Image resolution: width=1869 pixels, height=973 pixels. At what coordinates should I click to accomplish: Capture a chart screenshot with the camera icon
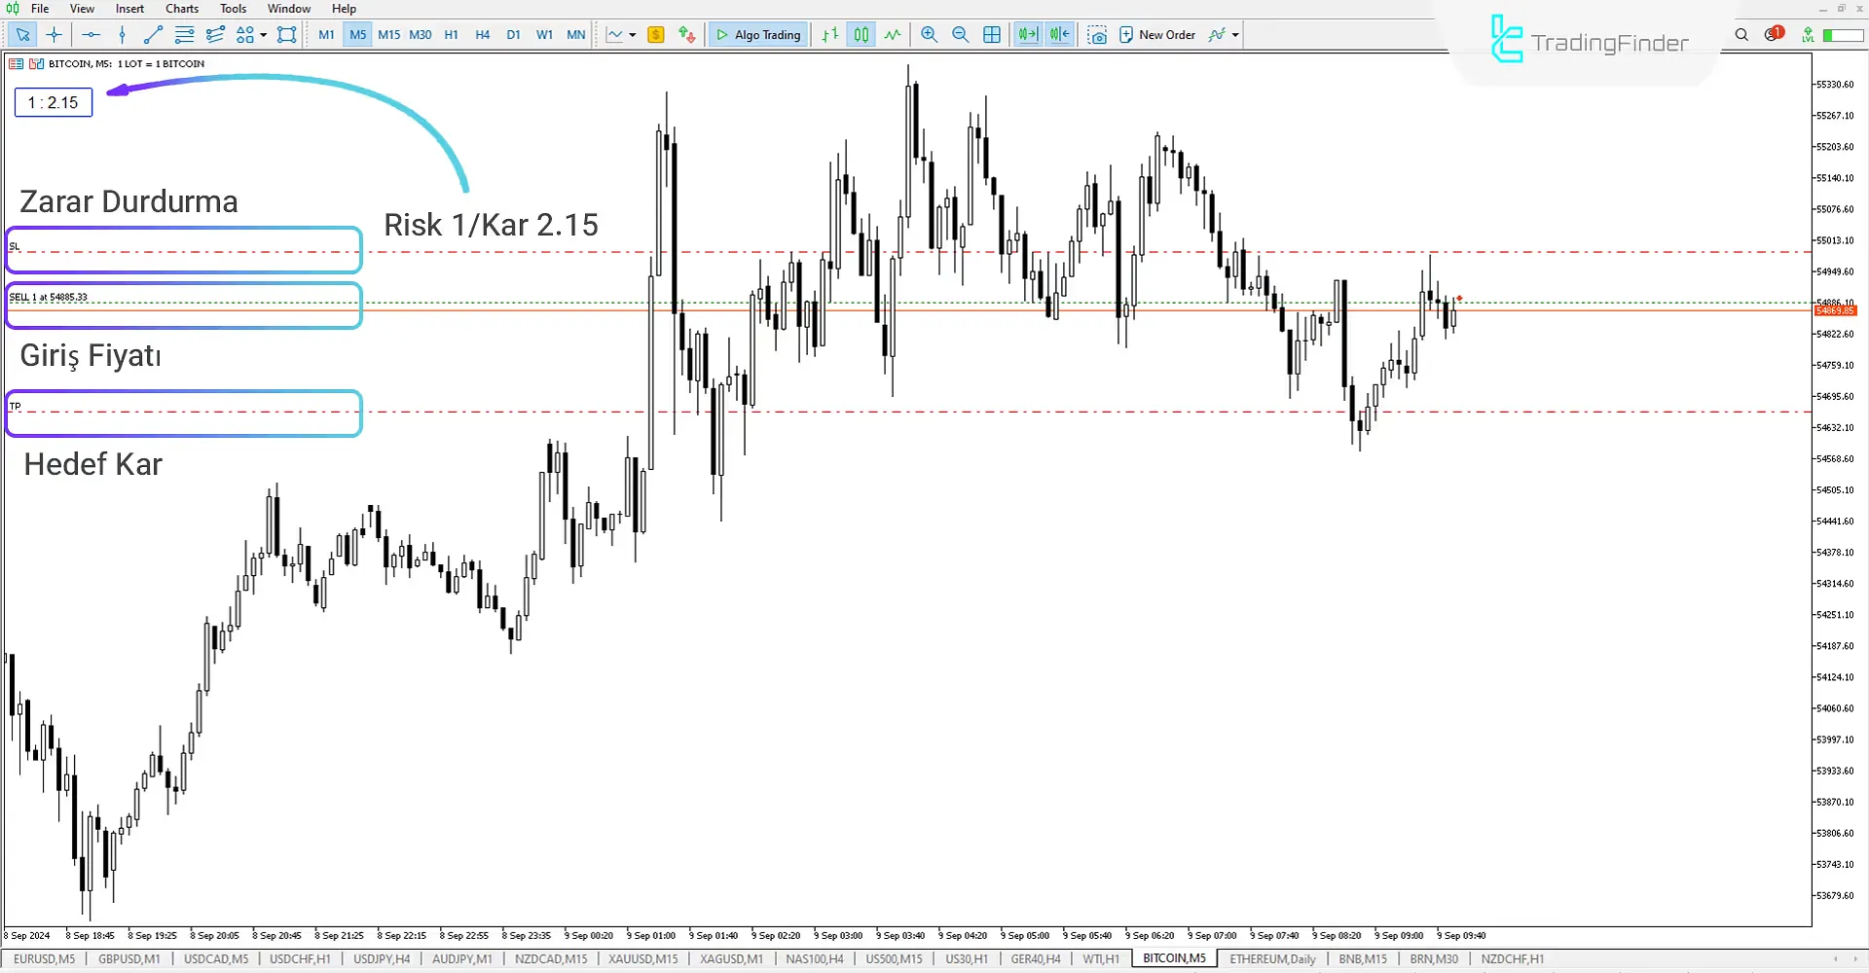click(1097, 34)
